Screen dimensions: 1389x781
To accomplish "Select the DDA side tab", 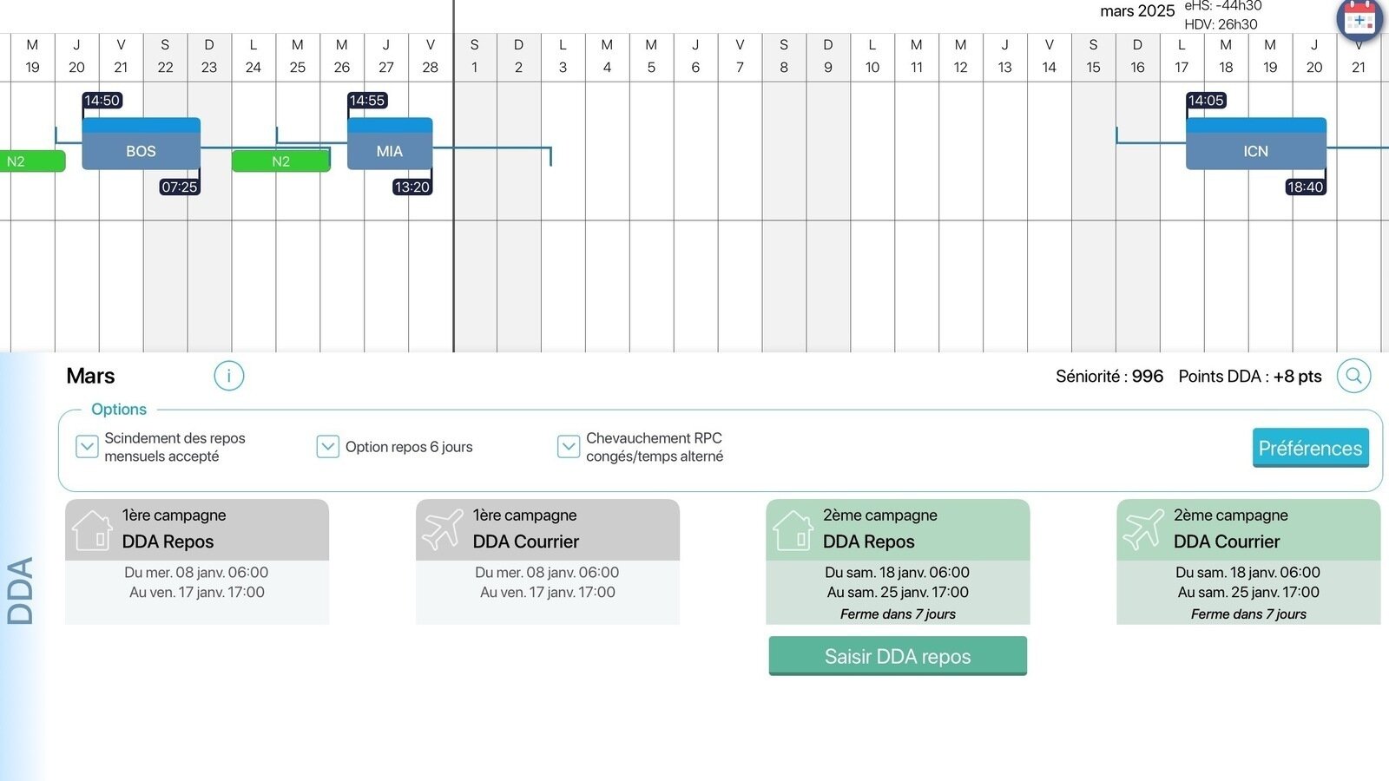I will [x=21, y=590].
